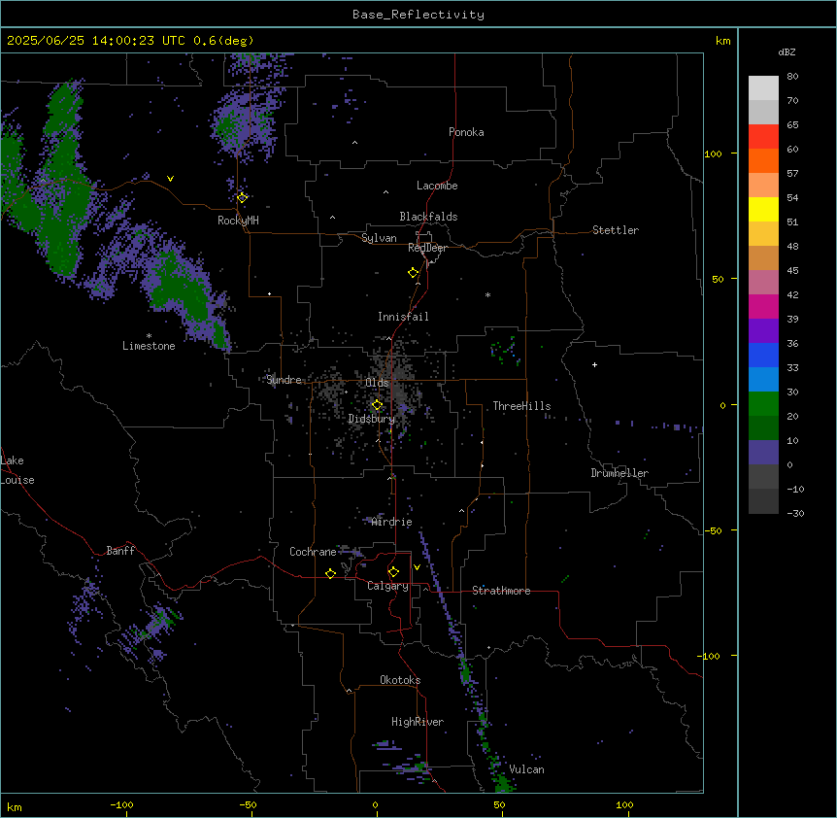
Task: Click the yellow diamond marker above Didsbury
Action: click(377, 405)
